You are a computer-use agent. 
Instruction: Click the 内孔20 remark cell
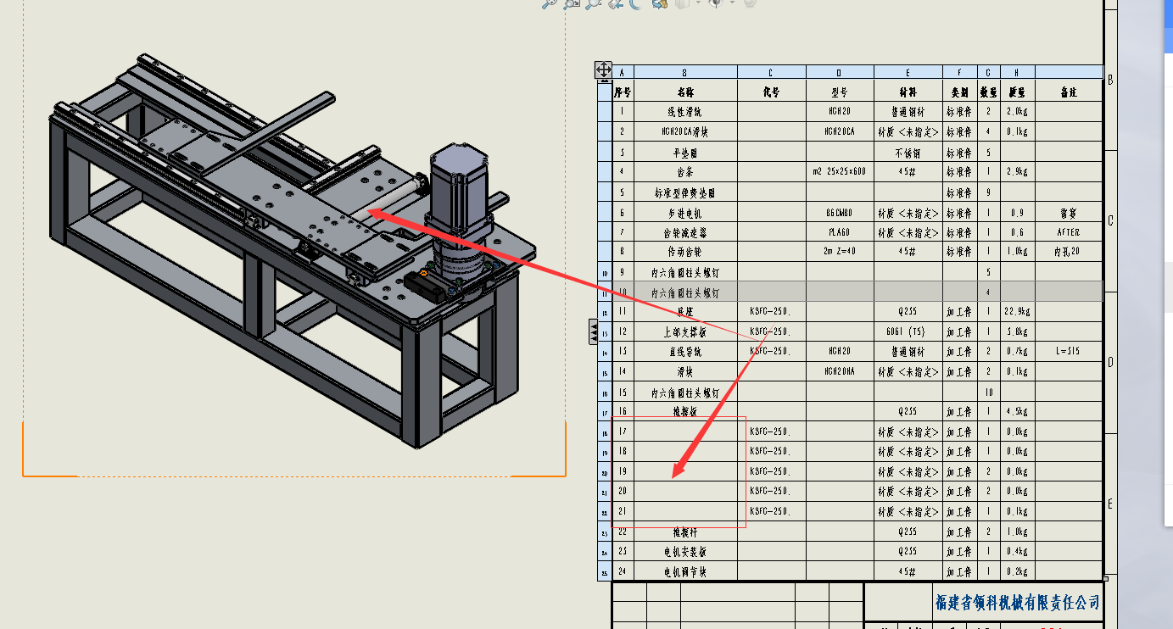1069,253
